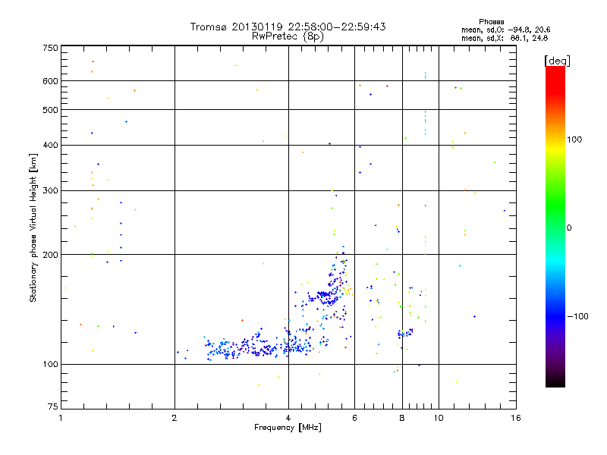The width and height of the screenshot is (607, 455).
Task: Click the y-axis tick label '750'
Action: pyautogui.click(x=50, y=48)
